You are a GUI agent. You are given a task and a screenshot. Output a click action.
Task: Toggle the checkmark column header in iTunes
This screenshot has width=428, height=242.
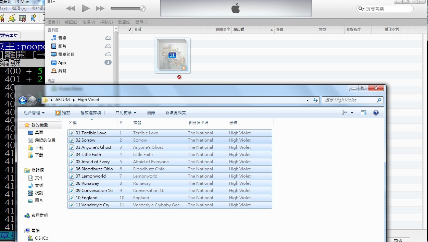[x=130, y=29]
